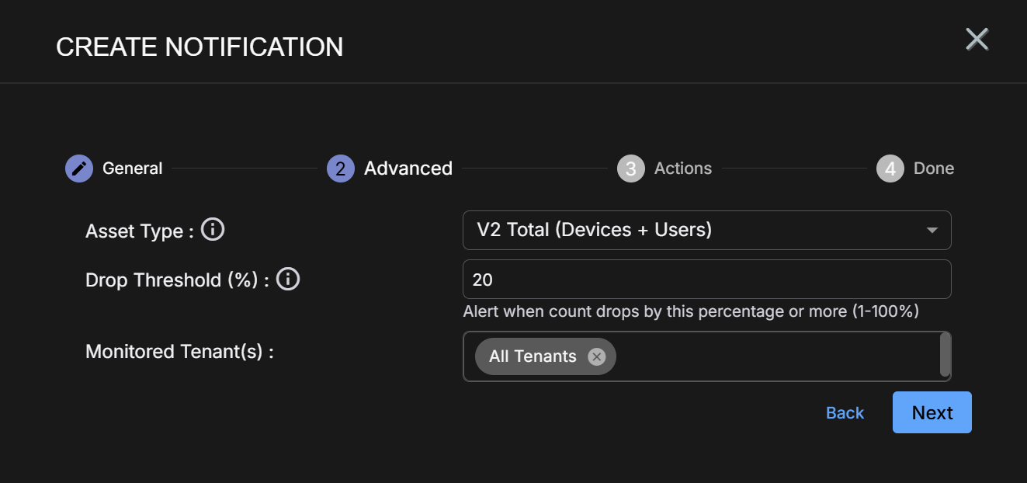Click the Next button
The width and height of the screenshot is (1027, 483).
pos(932,412)
